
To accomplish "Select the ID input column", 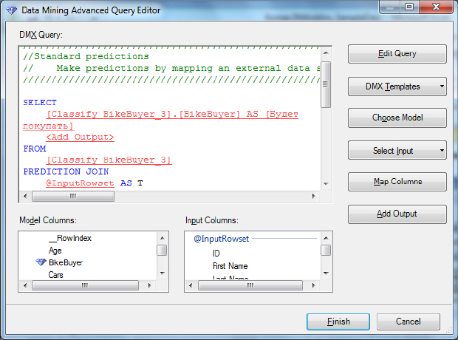I will pyautogui.click(x=216, y=254).
